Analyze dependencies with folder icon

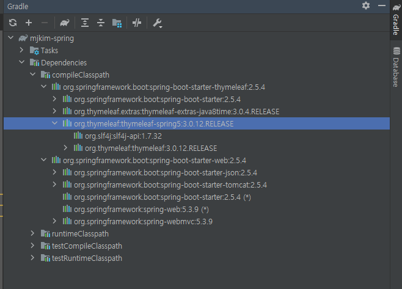[x=117, y=23]
